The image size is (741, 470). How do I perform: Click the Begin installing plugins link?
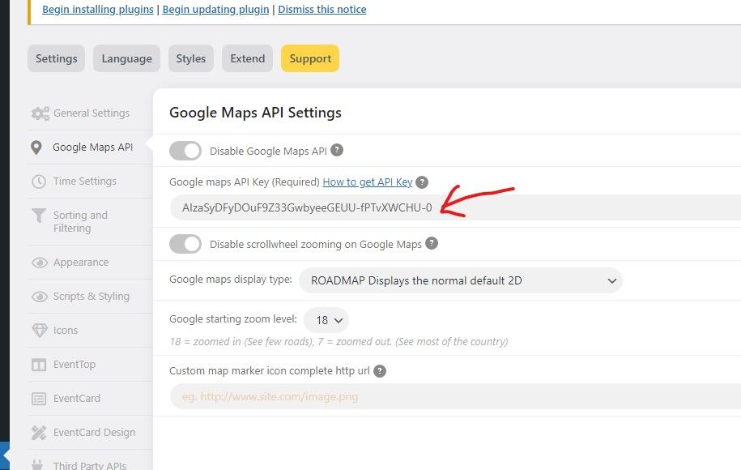98,10
